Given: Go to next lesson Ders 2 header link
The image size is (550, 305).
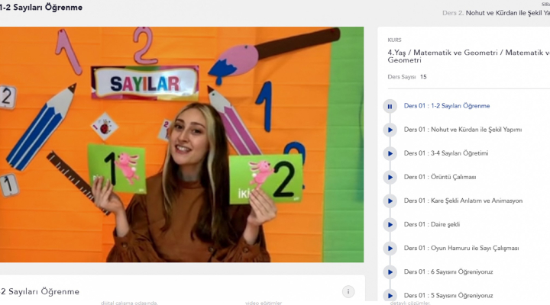Looking at the screenshot, I should (x=496, y=13).
